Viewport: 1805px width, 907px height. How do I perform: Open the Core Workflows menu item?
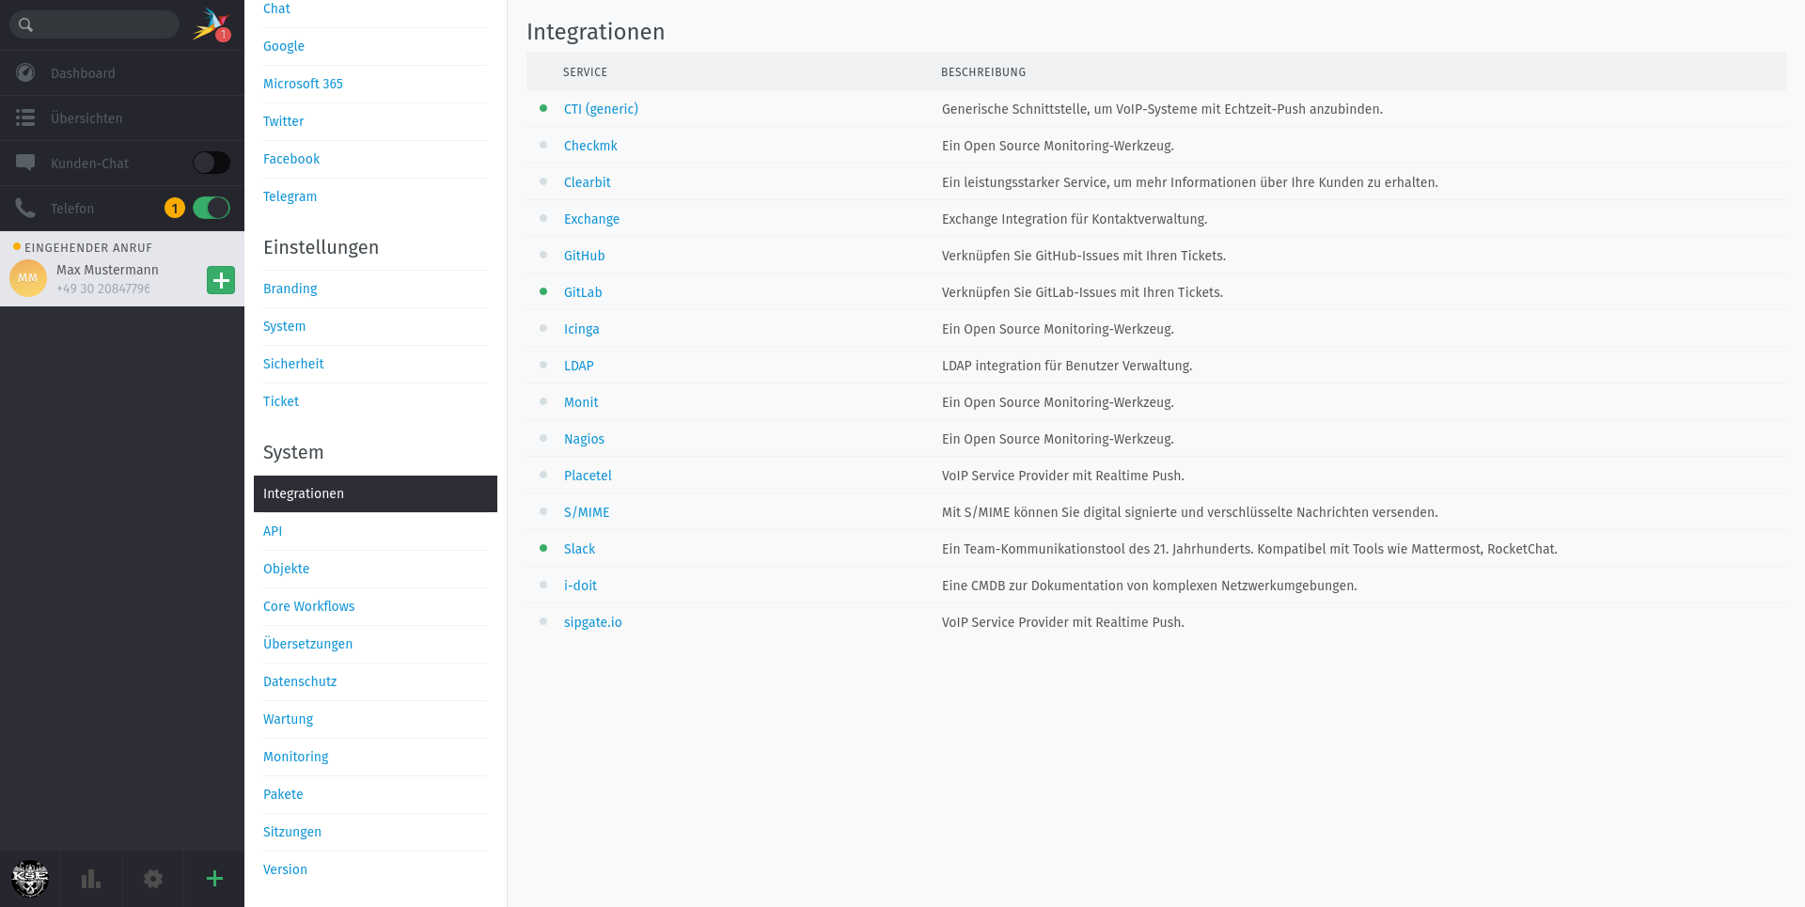point(308,606)
